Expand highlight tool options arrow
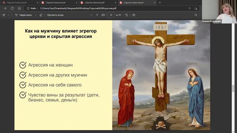Screen dimensions: 237x133 (x=8, y=15)
